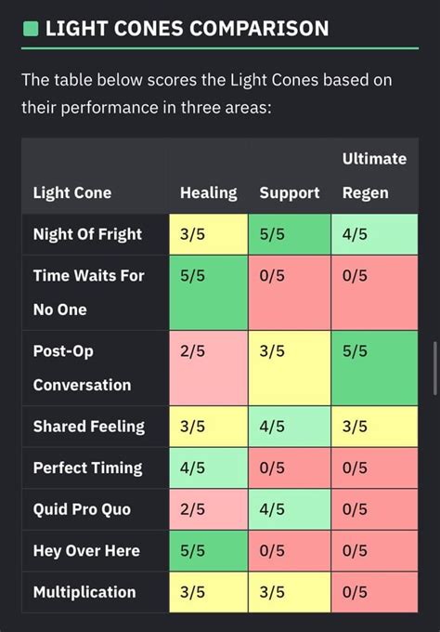
Task: Click the vertical scrollbar thumb at right edge
Action: [434, 368]
